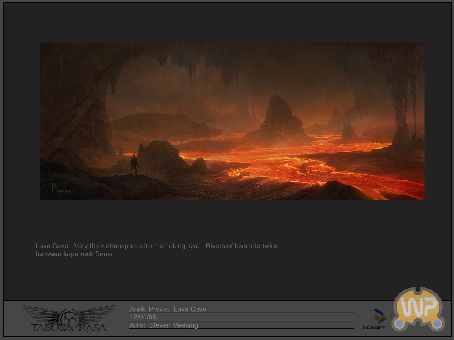
Task: Select the 'between large rock forms' caption line
Action: pyautogui.click(x=75, y=254)
